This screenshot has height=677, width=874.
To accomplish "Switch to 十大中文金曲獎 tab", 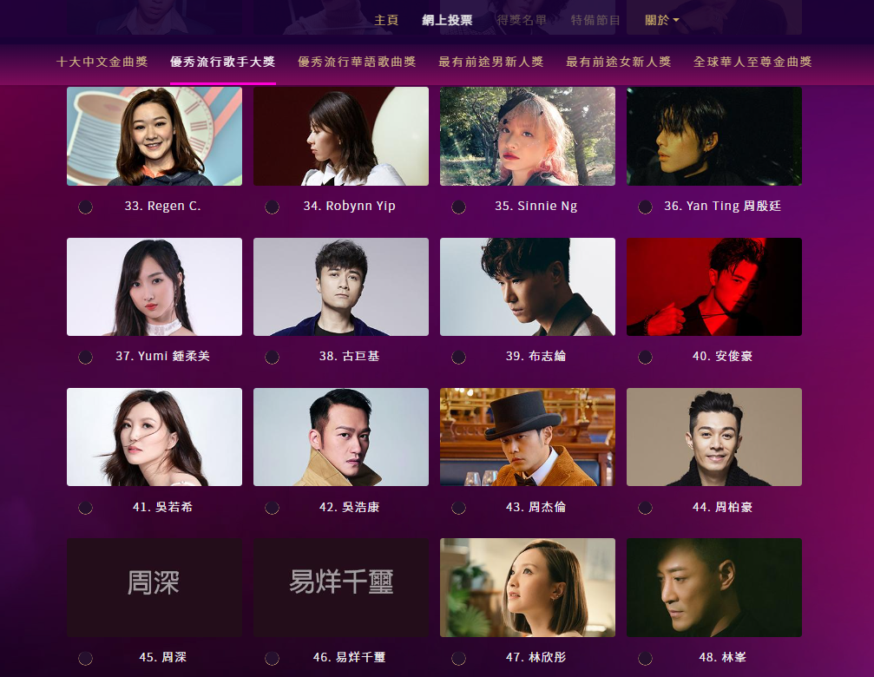I will coord(102,62).
